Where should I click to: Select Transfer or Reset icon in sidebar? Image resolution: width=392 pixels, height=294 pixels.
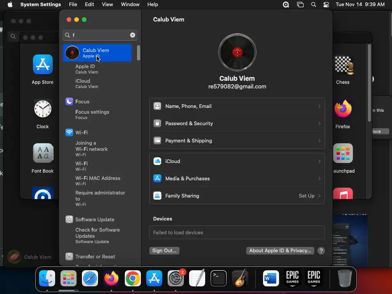(69, 256)
